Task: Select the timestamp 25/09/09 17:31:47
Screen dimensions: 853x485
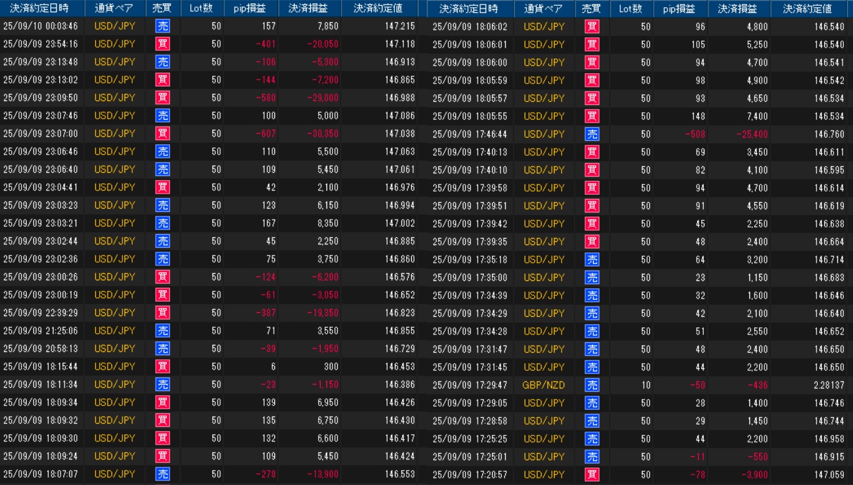Action: click(x=470, y=349)
